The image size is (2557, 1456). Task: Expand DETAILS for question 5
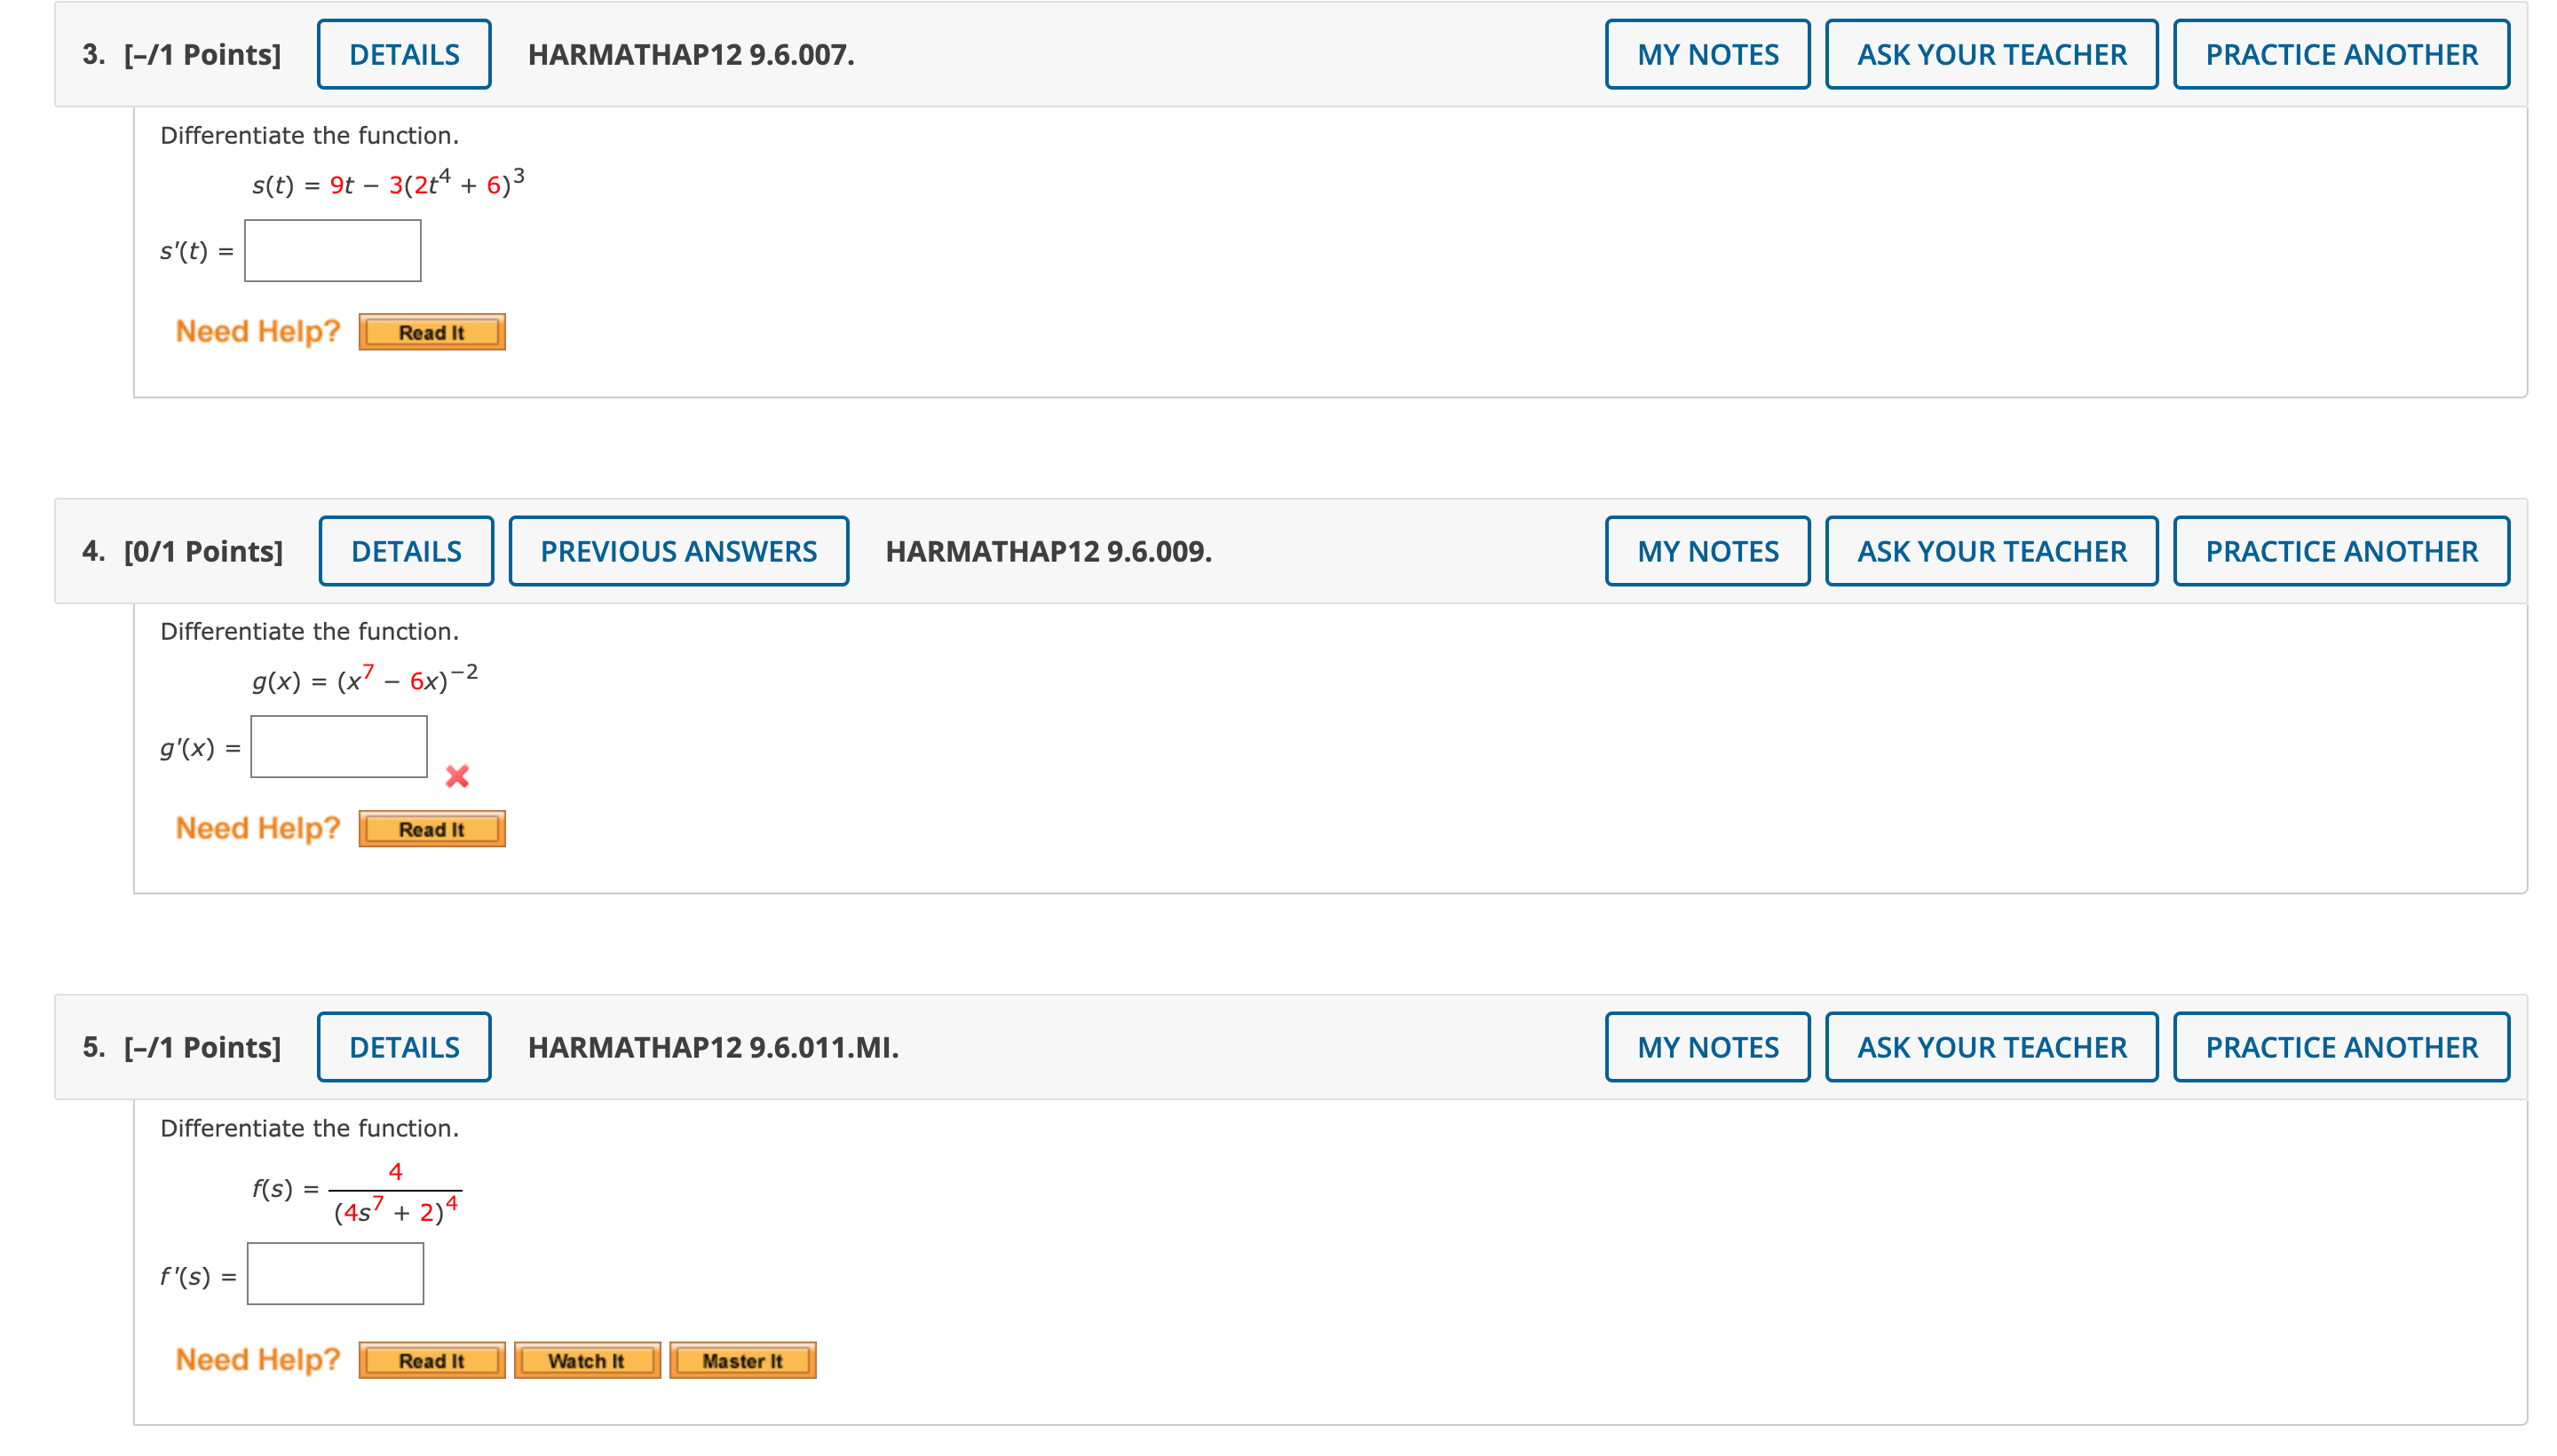[404, 1047]
